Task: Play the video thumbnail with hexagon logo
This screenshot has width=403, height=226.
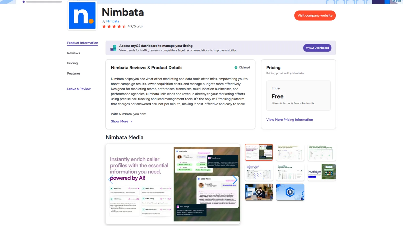Action: tap(290, 192)
